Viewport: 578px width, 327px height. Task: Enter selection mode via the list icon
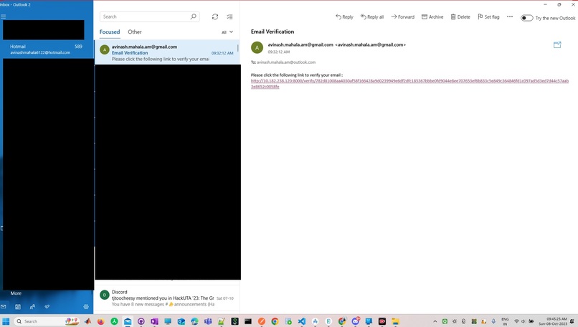coord(229,16)
